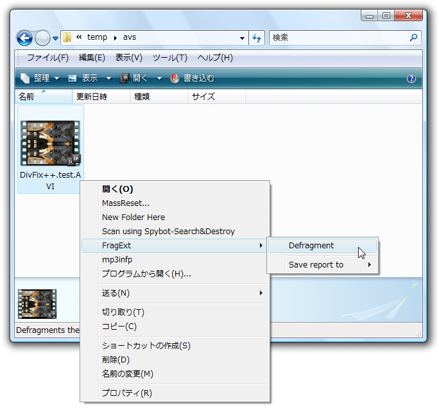Expand the arrow between temp and avs
439x408 pixels.
(x=115, y=38)
